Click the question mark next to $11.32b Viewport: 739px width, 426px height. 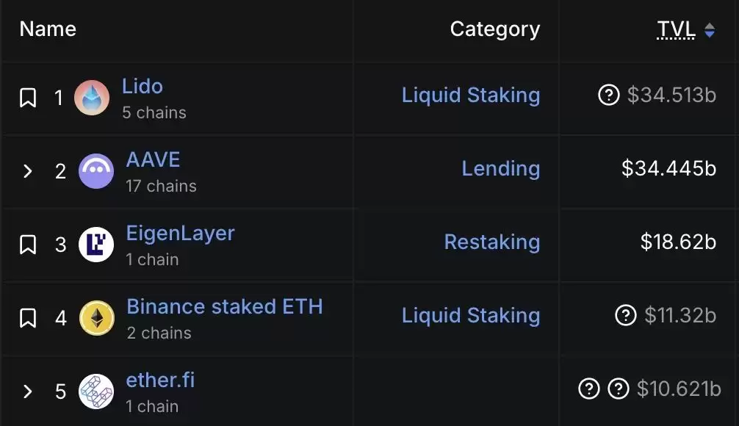624,316
